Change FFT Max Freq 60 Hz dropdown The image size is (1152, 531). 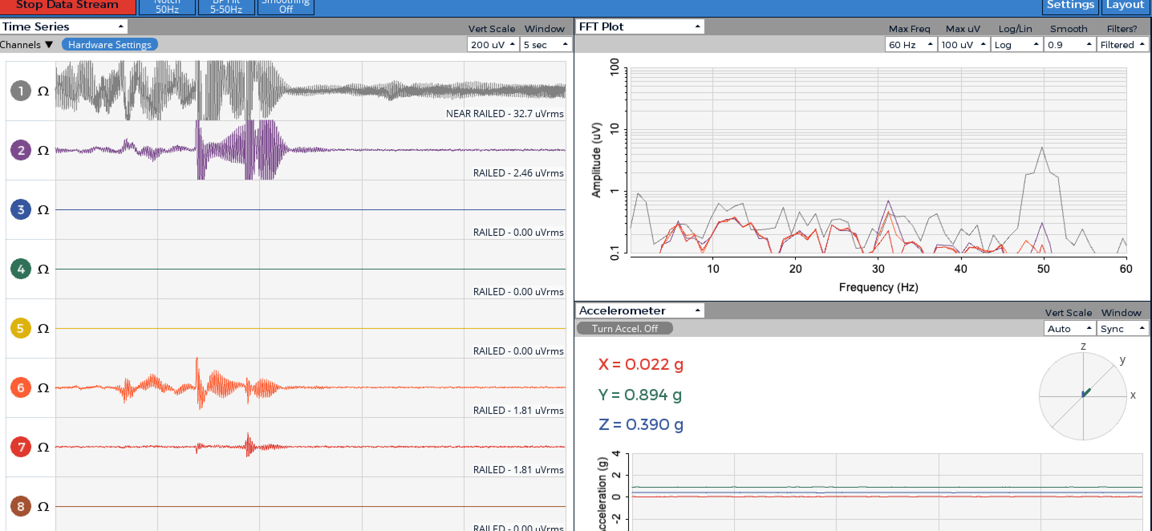click(911, 45)
